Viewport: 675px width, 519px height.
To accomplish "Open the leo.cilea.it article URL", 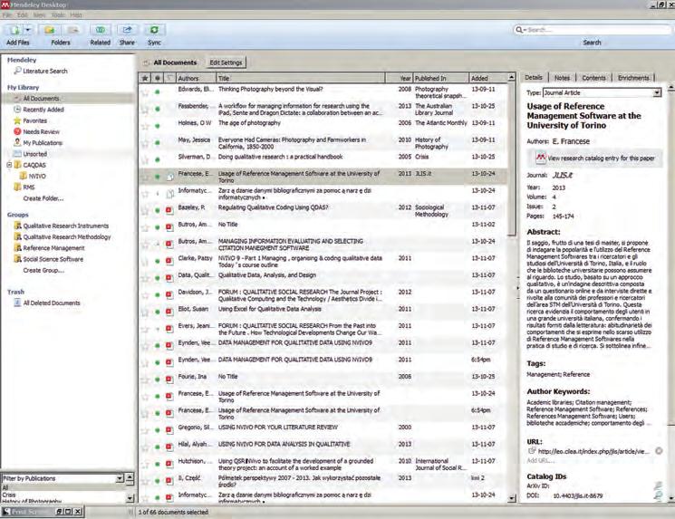I will [593, 451].
